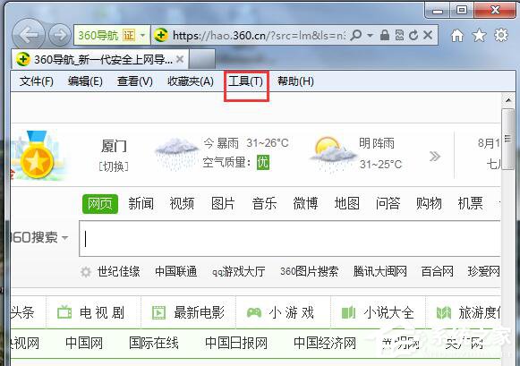Open the 帮助(H) menu

click(x=295, y=81)
